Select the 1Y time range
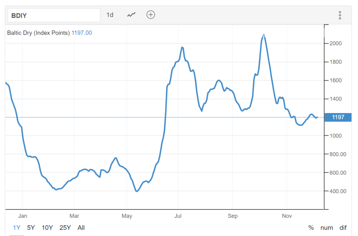This screenshot has height=236, width=358. pyautogui.click(x=17, y=228)
